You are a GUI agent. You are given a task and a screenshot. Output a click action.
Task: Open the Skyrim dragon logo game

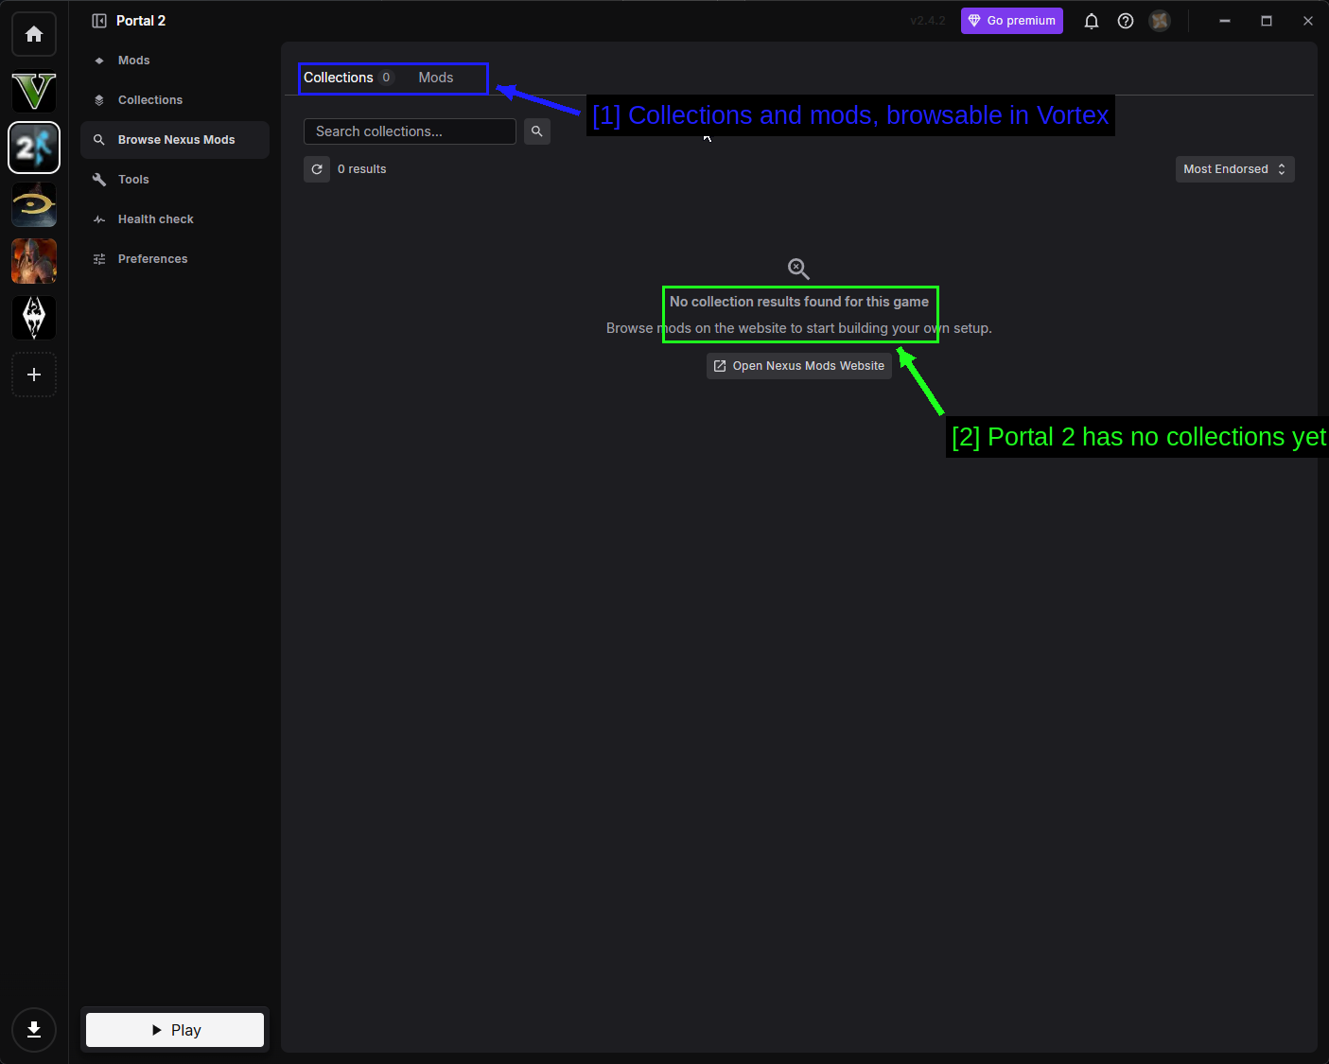[x=34, y=318]
